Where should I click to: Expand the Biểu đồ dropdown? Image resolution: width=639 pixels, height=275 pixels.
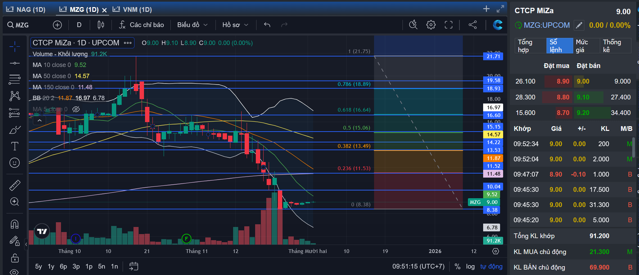(192, 25)
